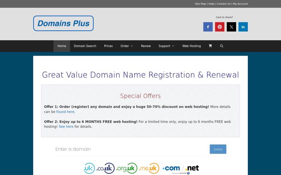Select the .me.uk domain logo
Viewport: 281px width, 175px height.
tap(149, 168)
